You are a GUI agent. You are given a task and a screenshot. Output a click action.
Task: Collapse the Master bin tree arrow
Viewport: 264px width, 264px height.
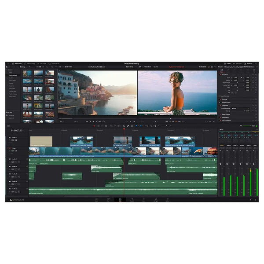click(7, 70)
